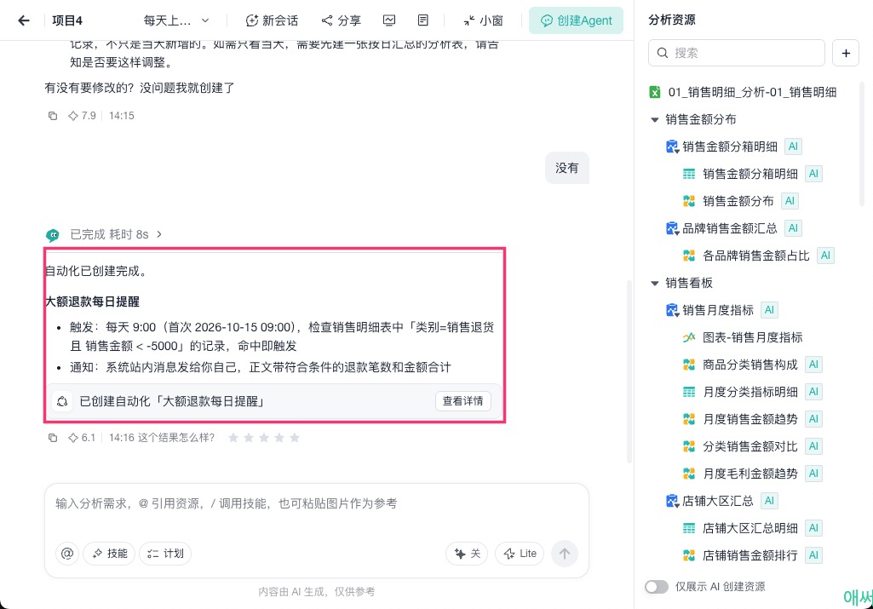873x609 pixels.
Task: Copy the 14:15 reply with the copy icon
Action: coord(52,116)
